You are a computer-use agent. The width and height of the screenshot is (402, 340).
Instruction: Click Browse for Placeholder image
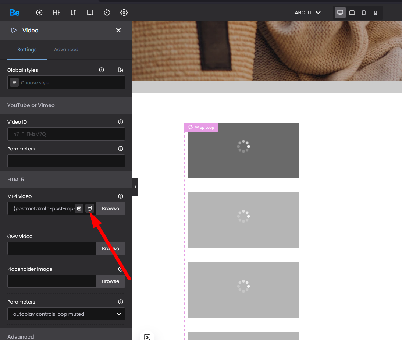110,281
